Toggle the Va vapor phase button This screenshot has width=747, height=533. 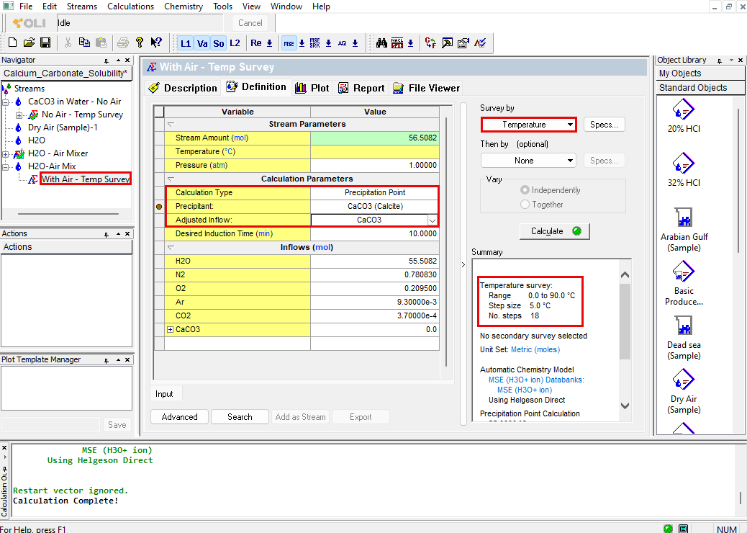tap(202, 43)
